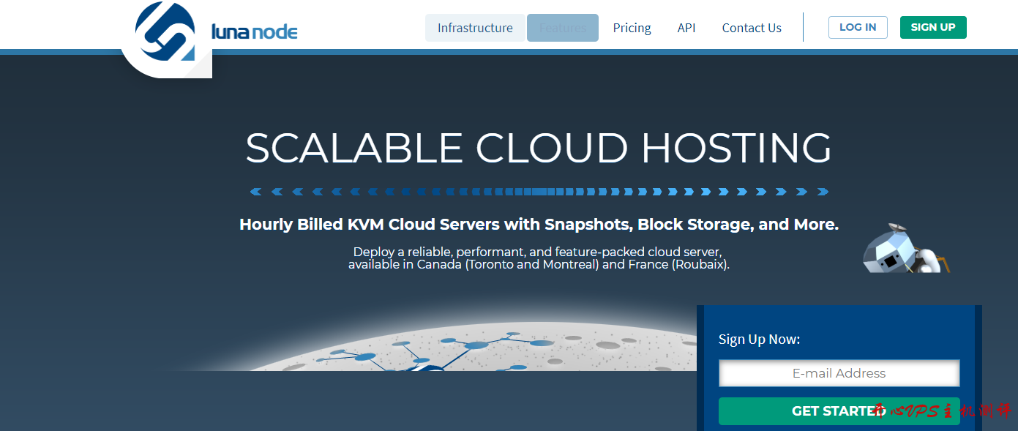Open the Infrastructure nav menu
Image resolution: width=1018 pixels, height=431 pixels.
tap(475, 28)
